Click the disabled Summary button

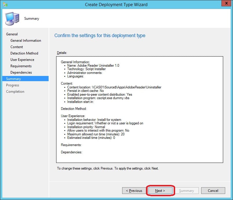[187, 191]
